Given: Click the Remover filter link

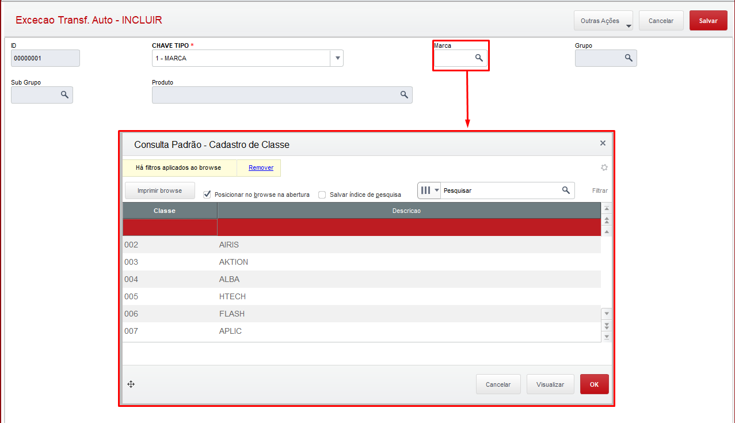Looking at the screenshot, I should click(261, 167).
